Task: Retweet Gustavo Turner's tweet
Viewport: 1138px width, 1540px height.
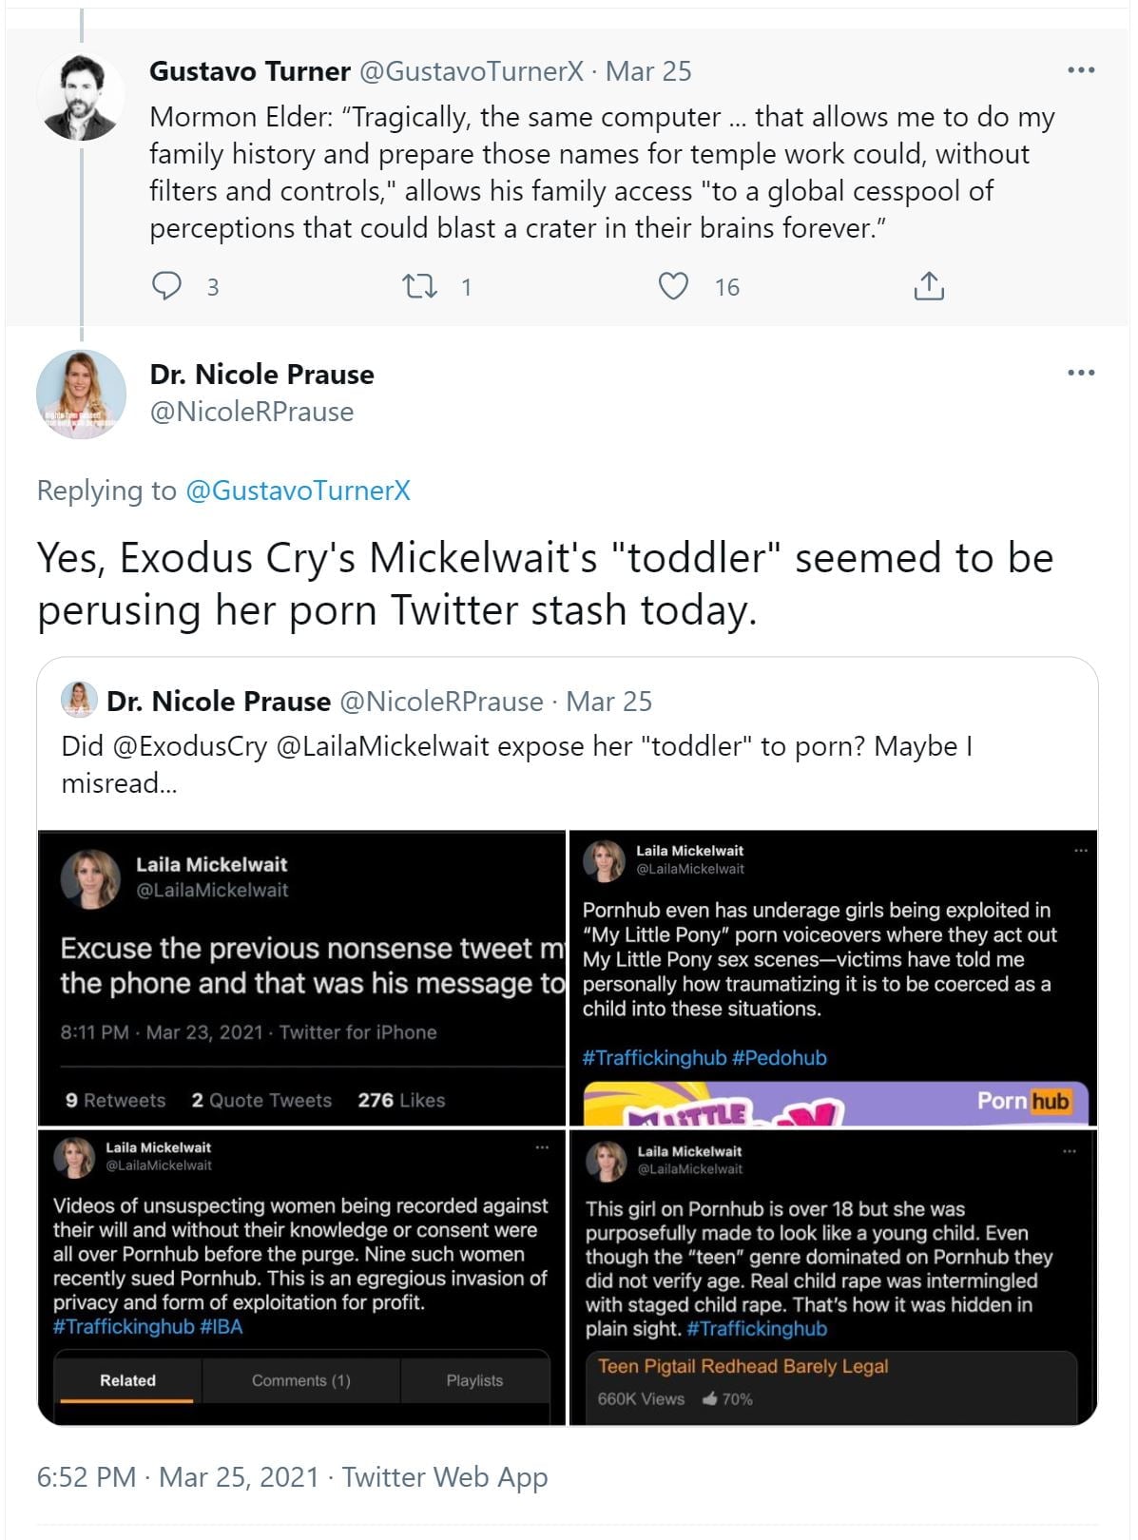Action: tap(420, 286)
